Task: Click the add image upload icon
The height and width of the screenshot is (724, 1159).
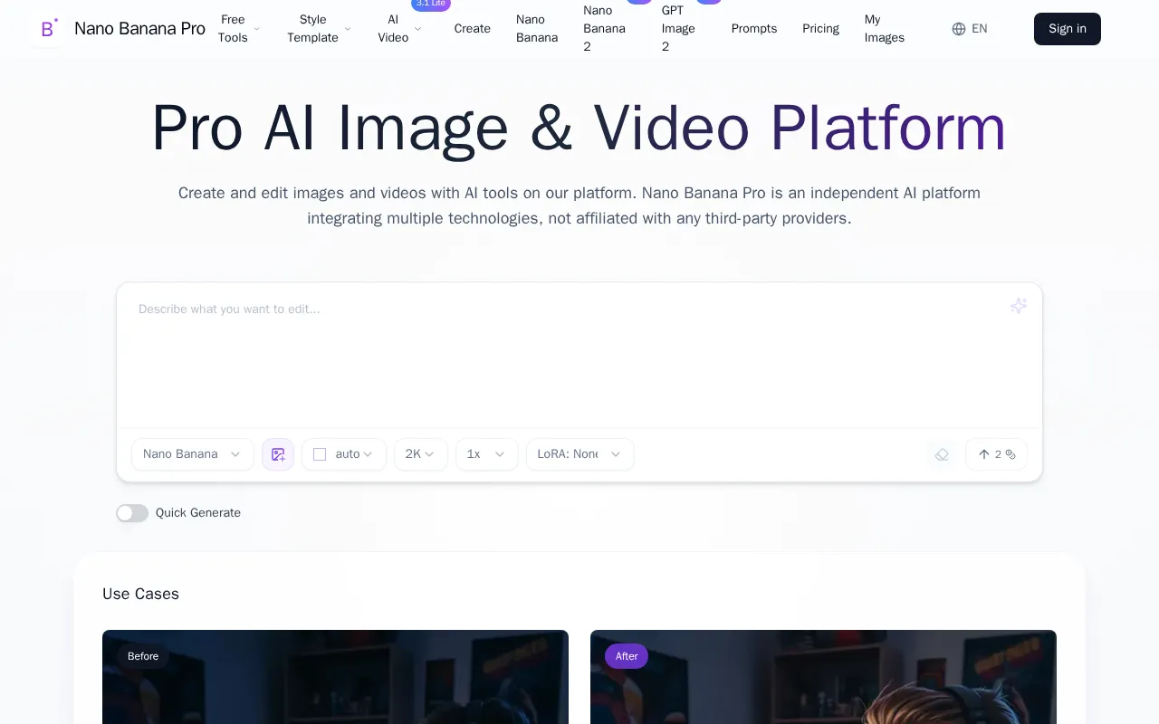Action: [x=278, y=454]
